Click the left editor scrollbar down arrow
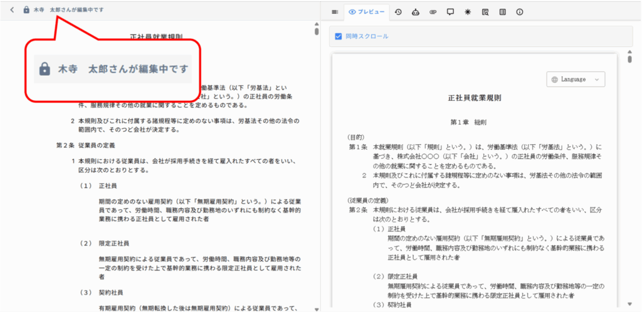 [x=317, y=308]
